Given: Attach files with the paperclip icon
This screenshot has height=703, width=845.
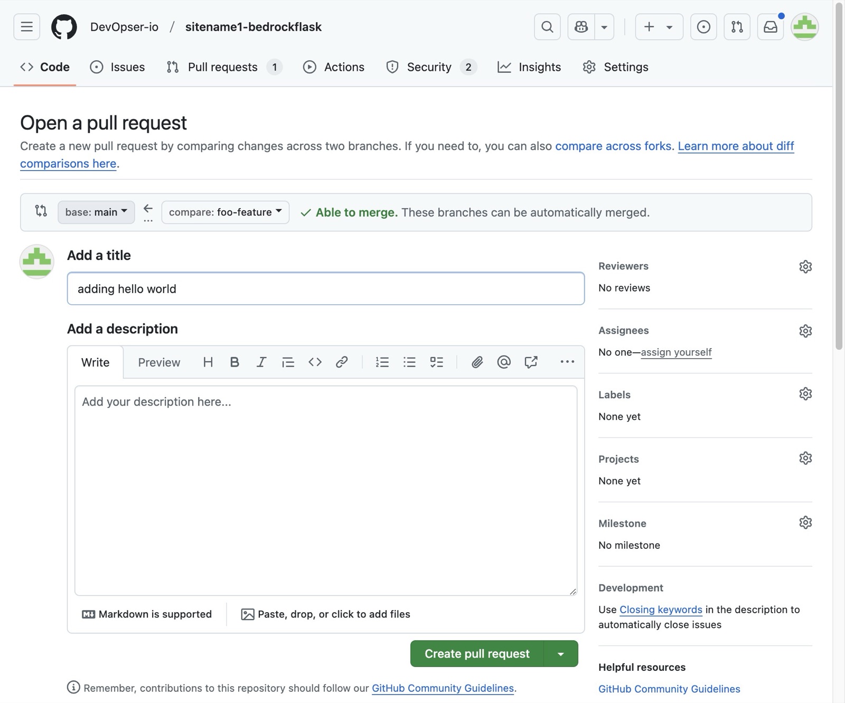Looking at the screenshot, I should click(x=477, y=362).
